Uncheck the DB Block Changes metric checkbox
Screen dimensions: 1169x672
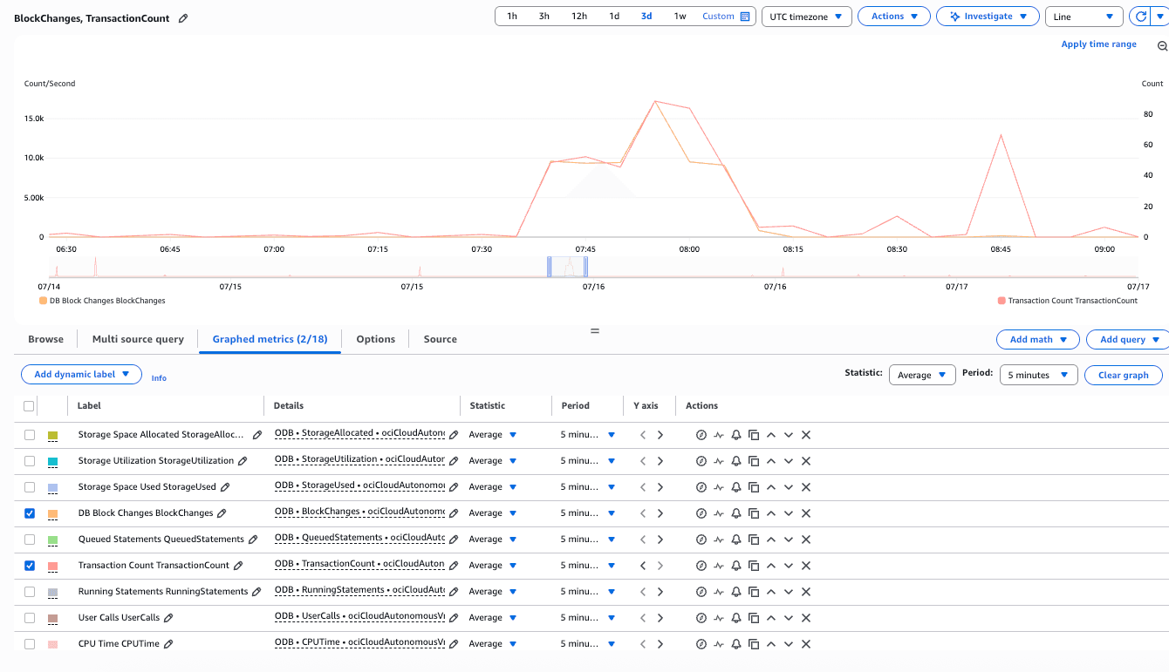(x=29, y=512)
